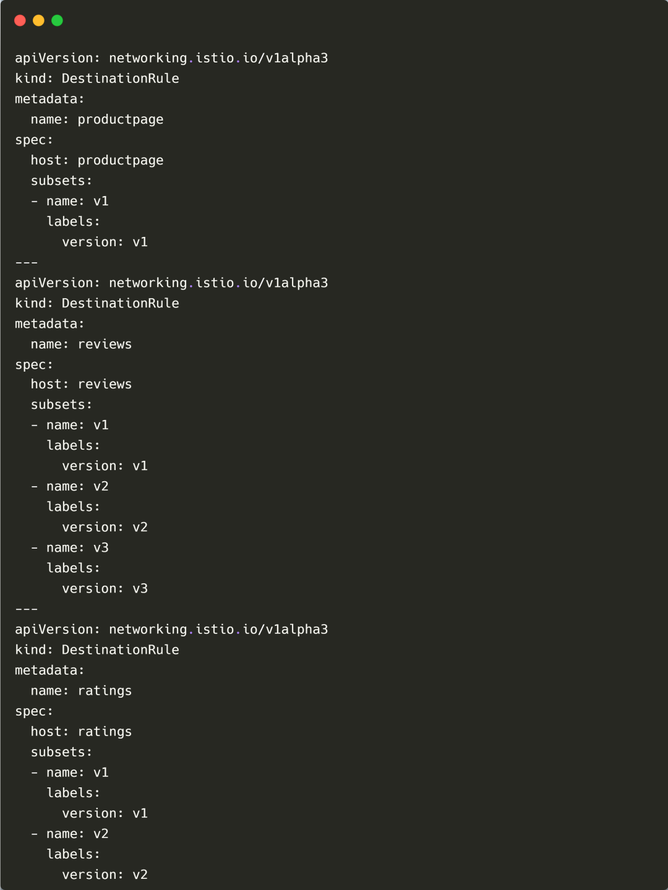This screenshot has height=890, width=668.
Task: Click the "host: productpage" line
Action: tap(97, 160)
